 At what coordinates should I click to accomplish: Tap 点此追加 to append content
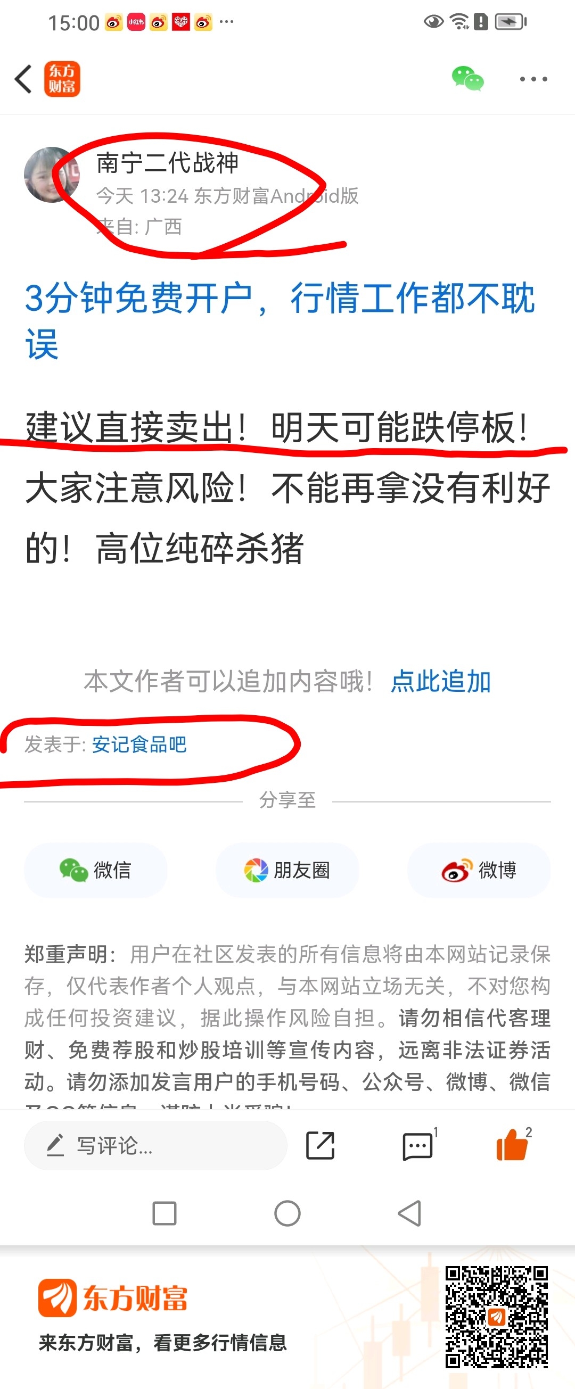tap(441, 681)
